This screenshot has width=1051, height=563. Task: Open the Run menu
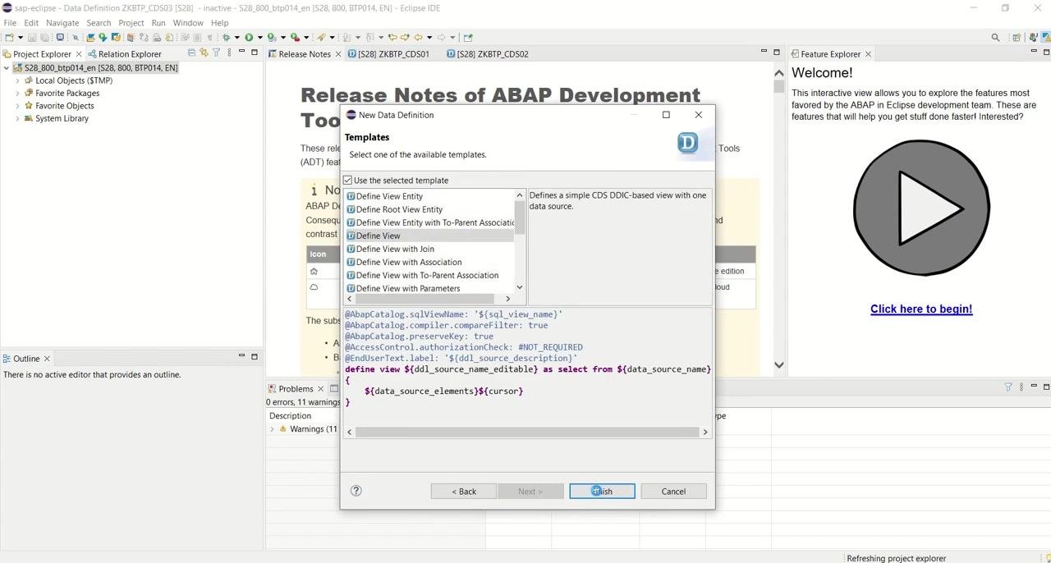click(158, 23)
